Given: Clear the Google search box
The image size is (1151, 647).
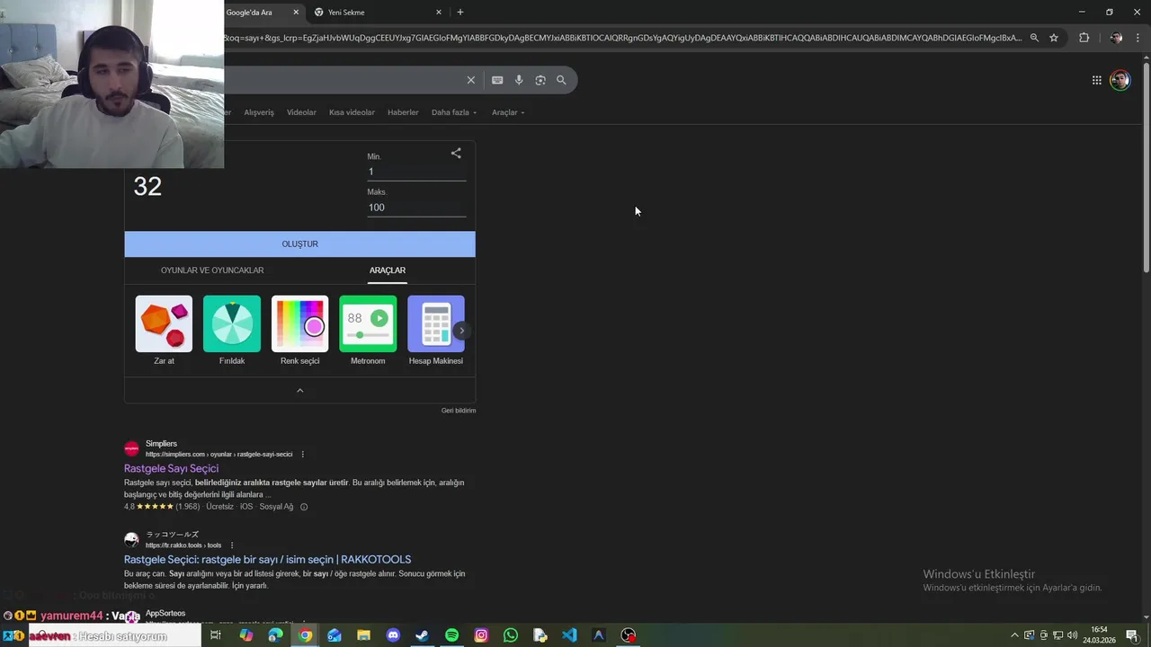Looking at the screenshot, I should pos(470,80).
